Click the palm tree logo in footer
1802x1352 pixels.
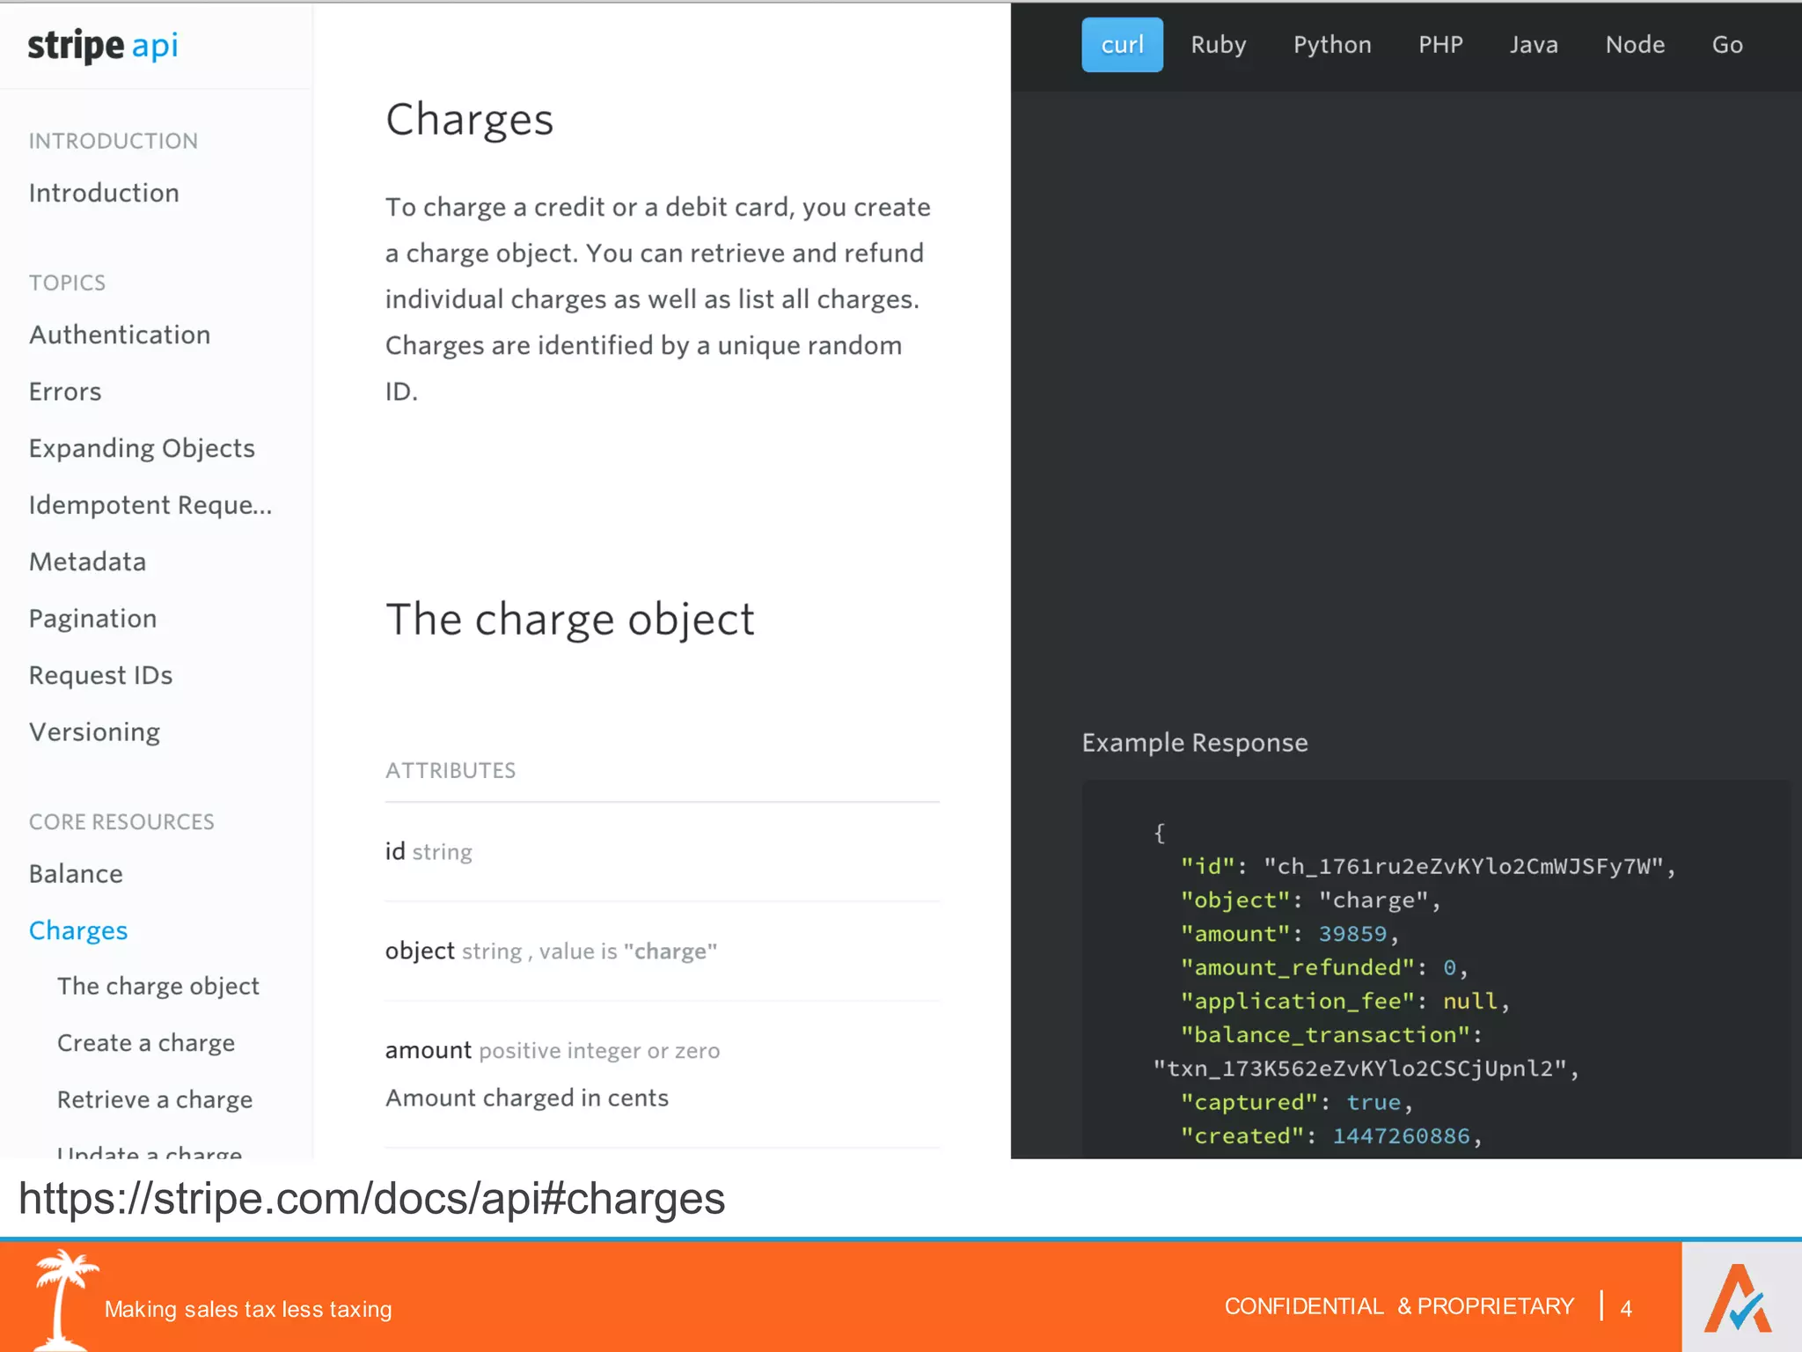coord(63,1299)
